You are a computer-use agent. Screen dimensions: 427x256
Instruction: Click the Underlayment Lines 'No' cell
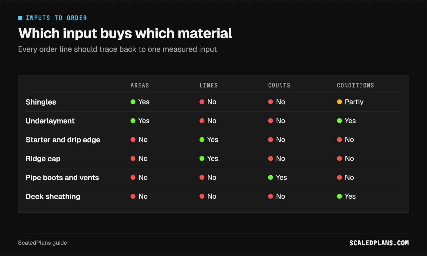point(208,121)
